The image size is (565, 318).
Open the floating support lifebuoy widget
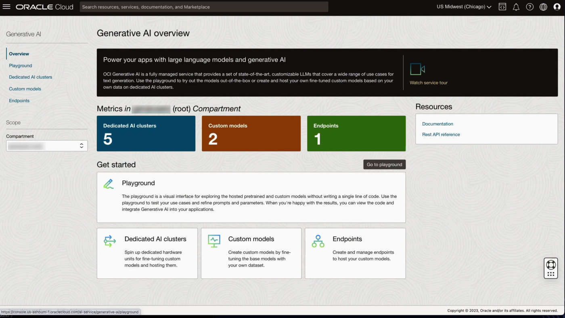point(550,265)
